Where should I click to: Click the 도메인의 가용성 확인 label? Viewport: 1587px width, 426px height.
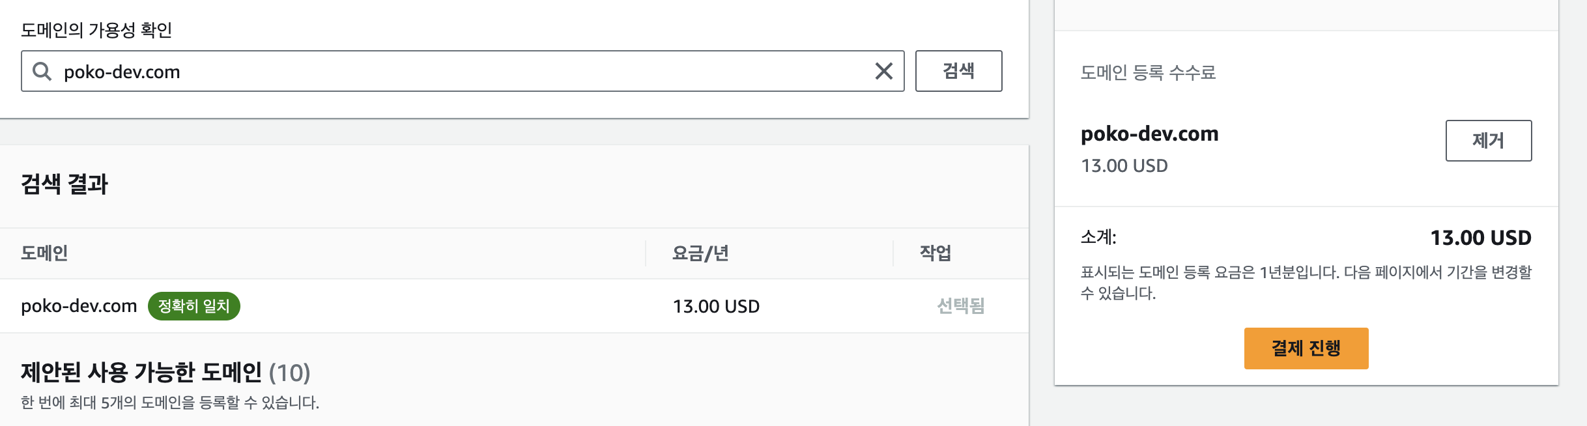coord(96,30)
